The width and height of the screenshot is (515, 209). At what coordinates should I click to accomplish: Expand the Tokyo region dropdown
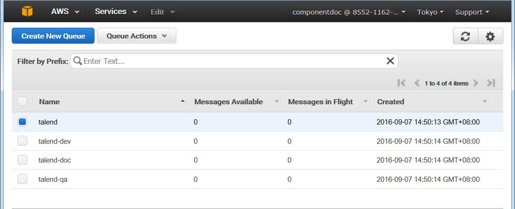[x=430, y=12]
